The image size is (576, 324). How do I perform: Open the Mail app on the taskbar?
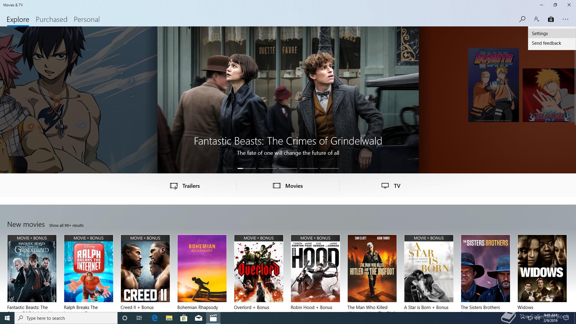pyautogui.click(x=199, y=318)
